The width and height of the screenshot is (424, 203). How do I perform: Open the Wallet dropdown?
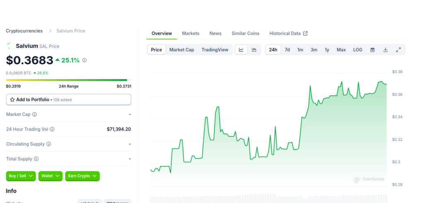(x=50, y=176)
